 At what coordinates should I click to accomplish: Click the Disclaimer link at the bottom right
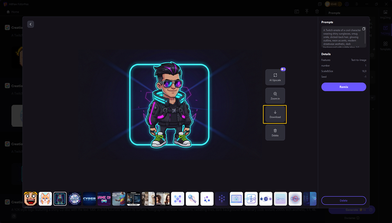pyautogui.click(x=351, y=218)
